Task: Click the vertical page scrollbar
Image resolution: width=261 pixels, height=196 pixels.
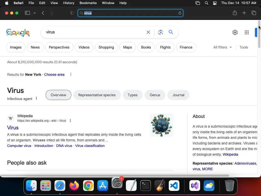Action: click(x=259, y=34)
